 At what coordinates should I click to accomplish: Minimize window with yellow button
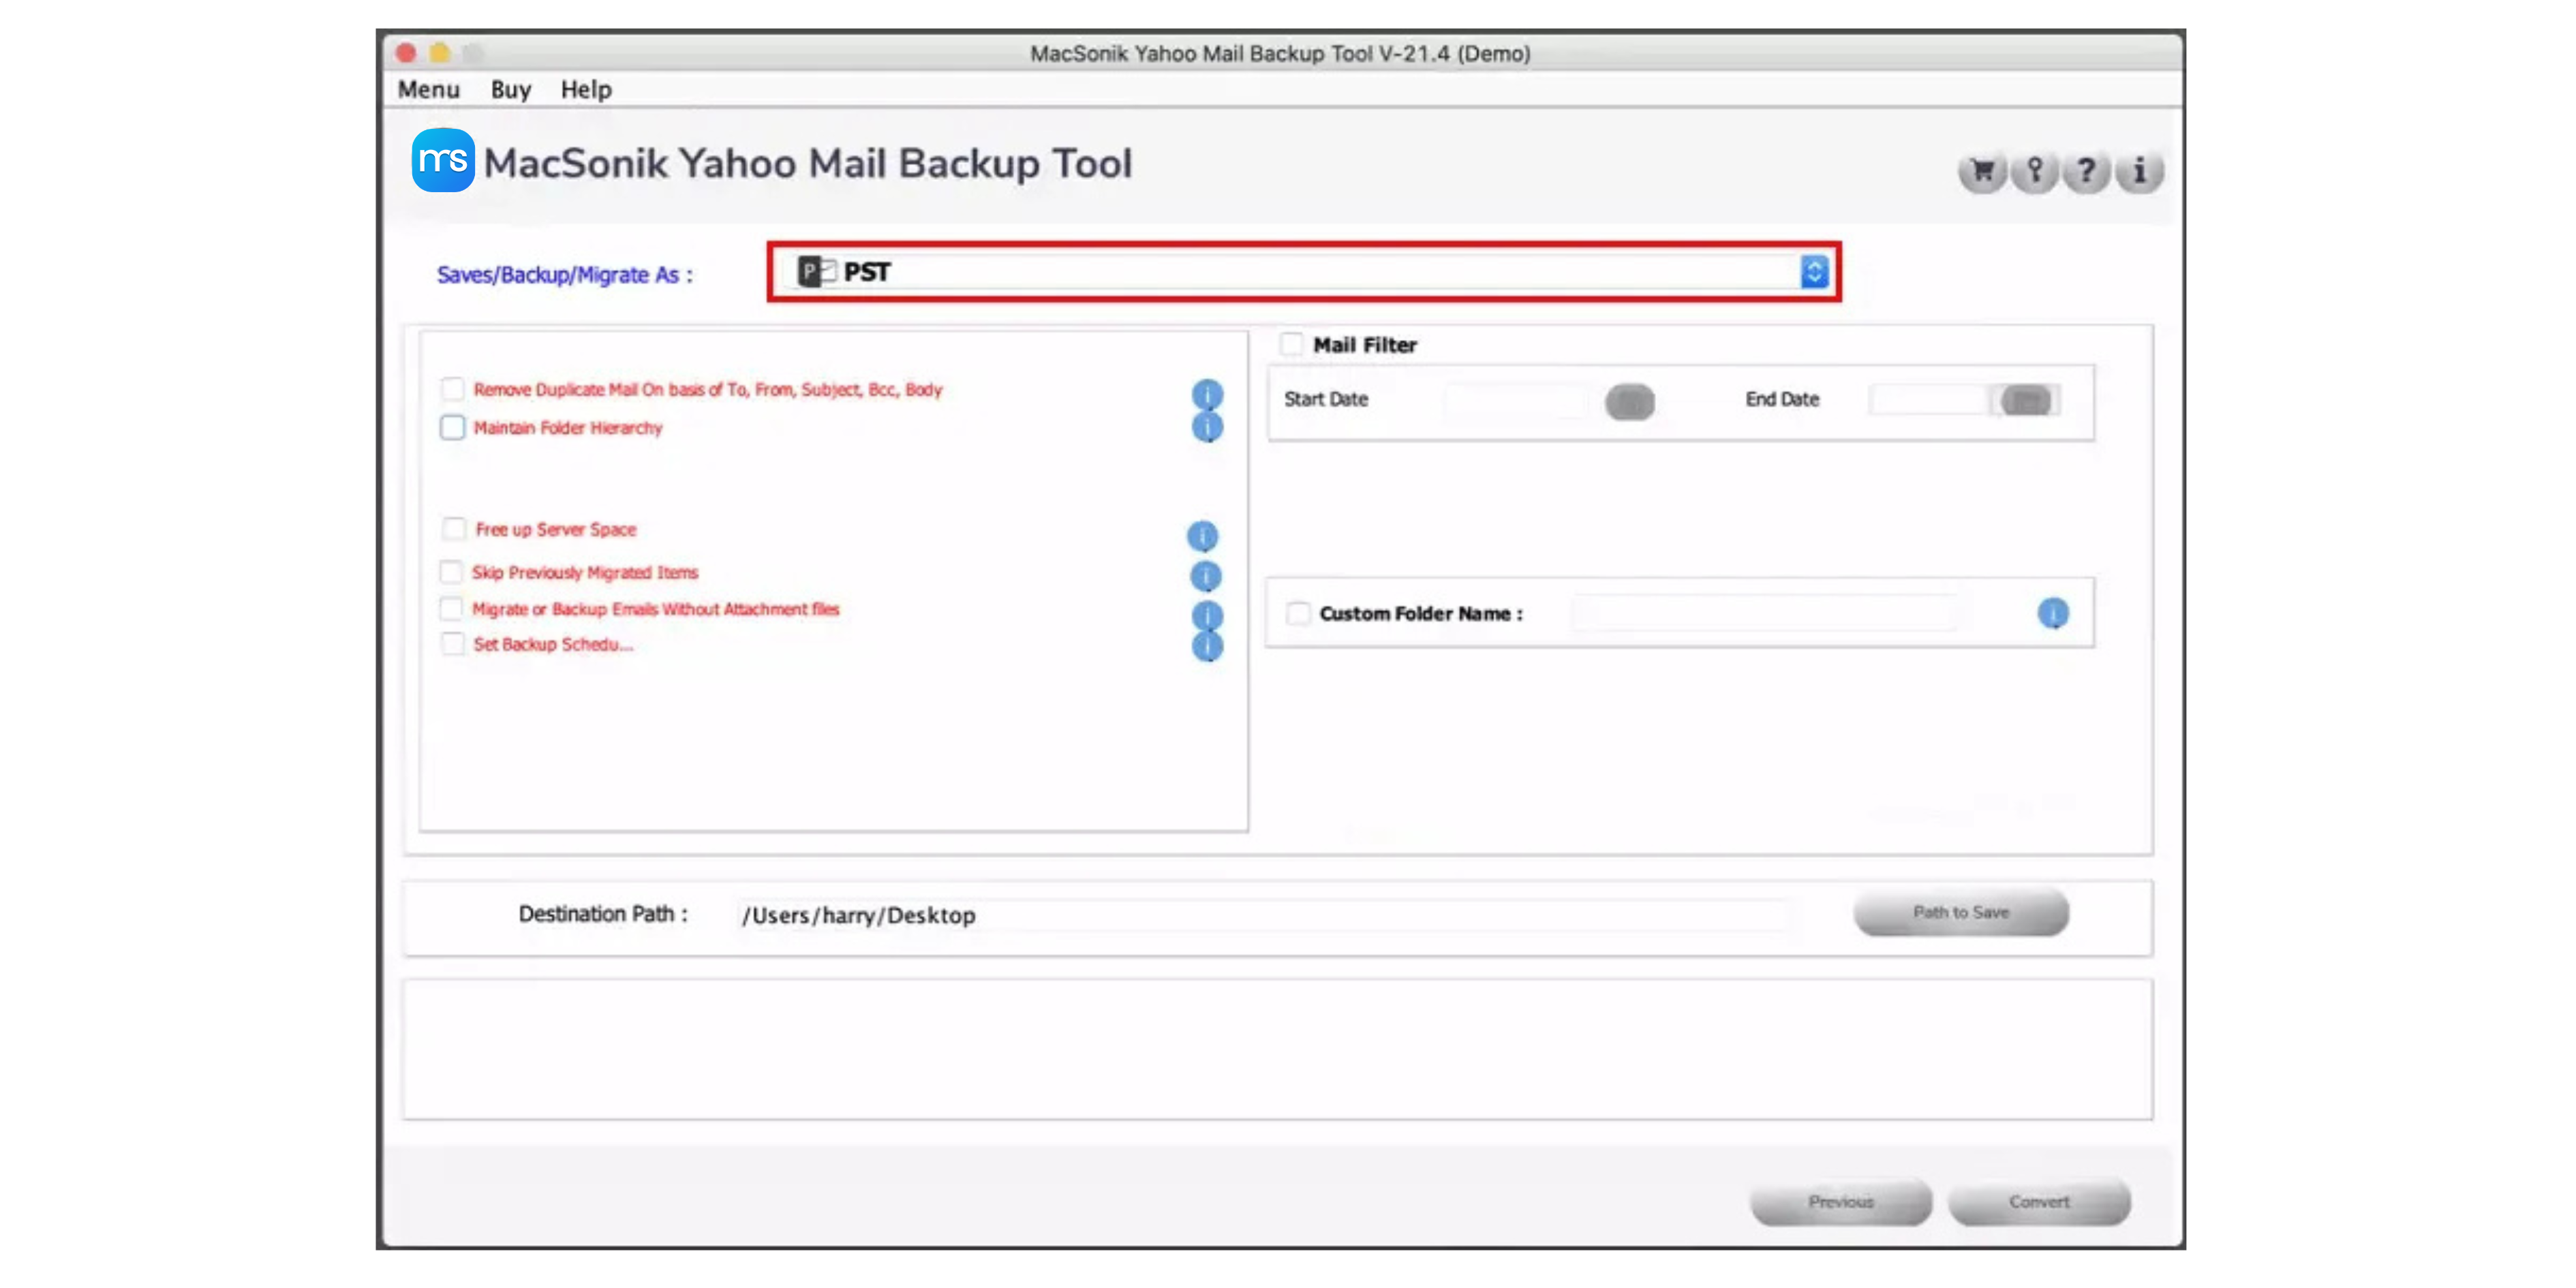point(439,53)
